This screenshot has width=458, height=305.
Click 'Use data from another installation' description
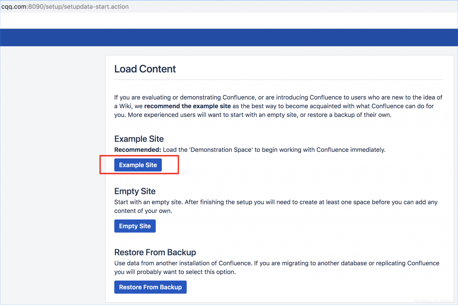pos(277,267)
